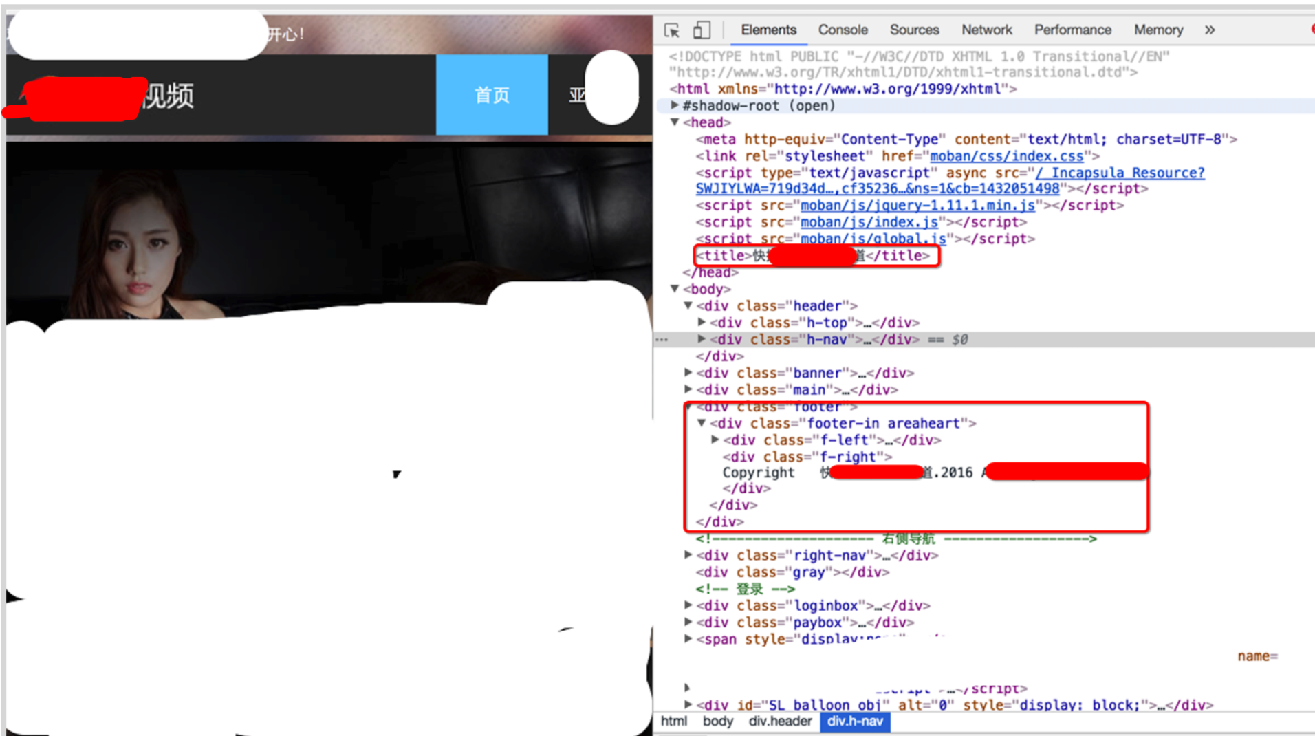Expand the f-left div node
Image resolution: width=1315 pixels, height=736 pixels.
point(715,440)
